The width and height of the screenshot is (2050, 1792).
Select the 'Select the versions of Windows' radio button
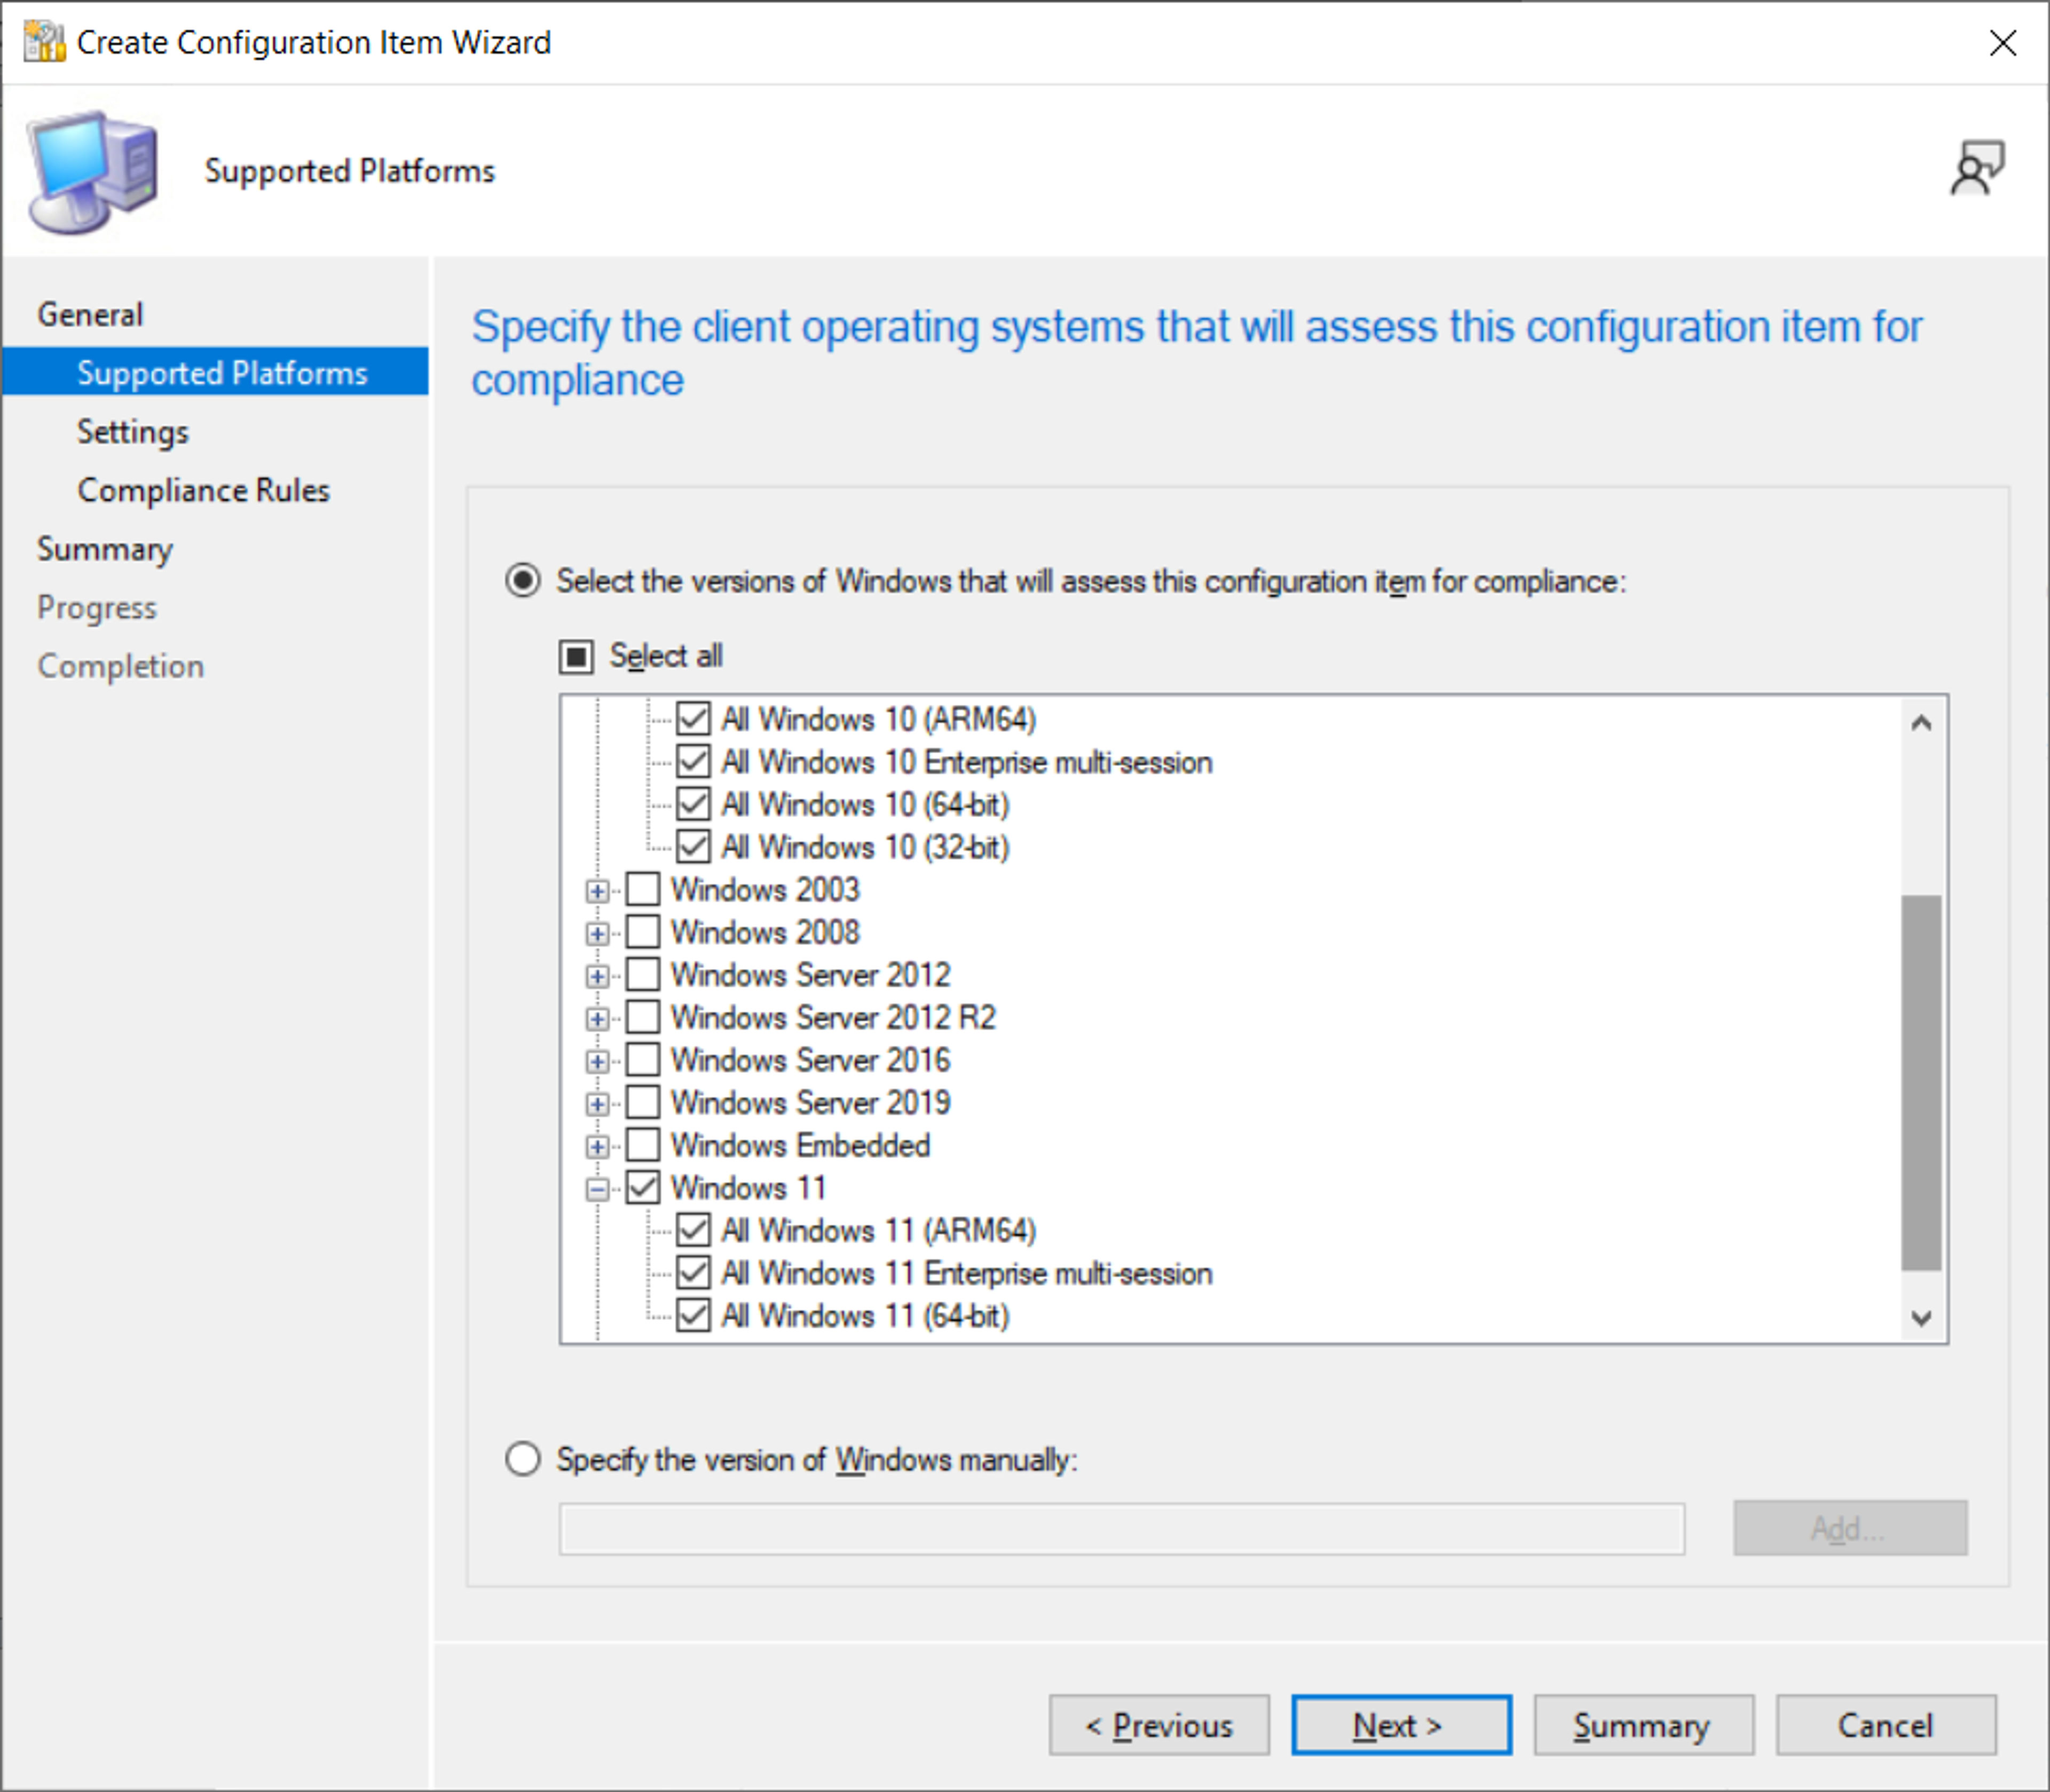pos(523,580)
